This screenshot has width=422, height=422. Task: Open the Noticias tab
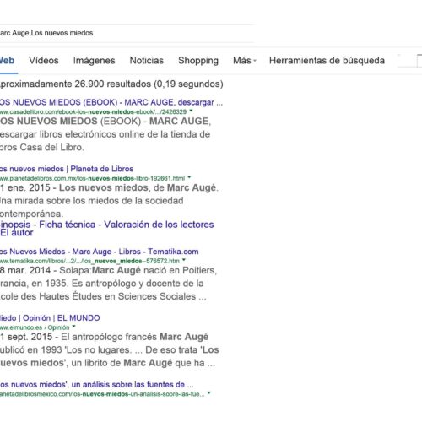tap(147, 61)
